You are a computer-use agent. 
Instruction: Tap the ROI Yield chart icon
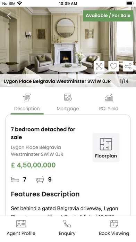109,98
